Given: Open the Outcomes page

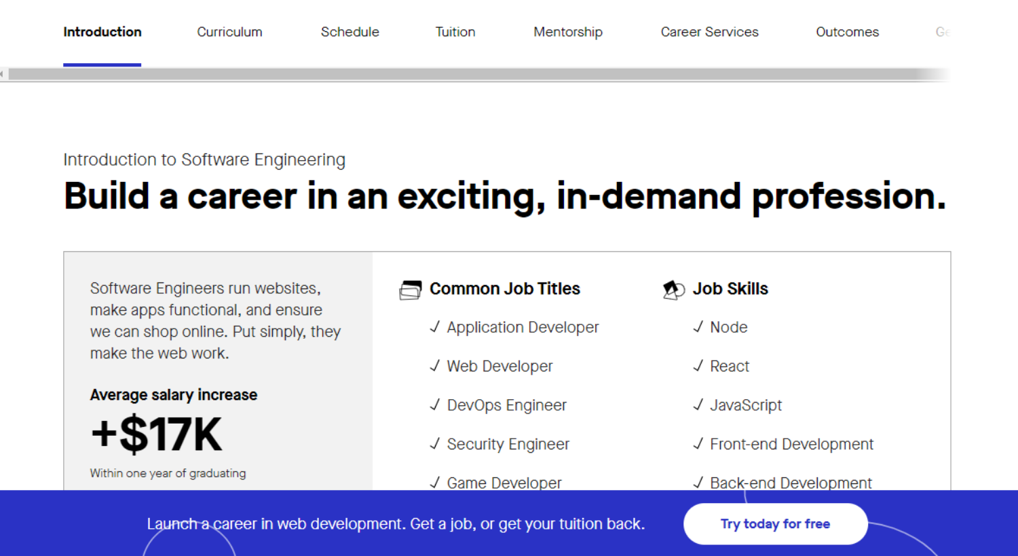Looking at the screenshot, I should (x=847, y=32).
